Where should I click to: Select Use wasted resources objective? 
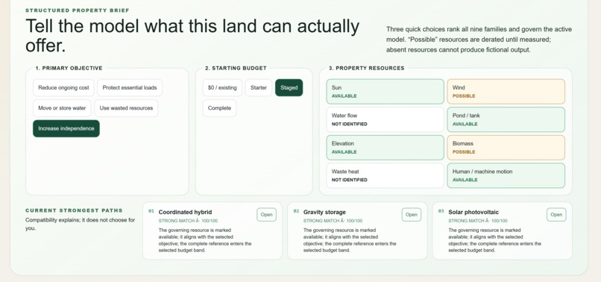pos(126,108)
